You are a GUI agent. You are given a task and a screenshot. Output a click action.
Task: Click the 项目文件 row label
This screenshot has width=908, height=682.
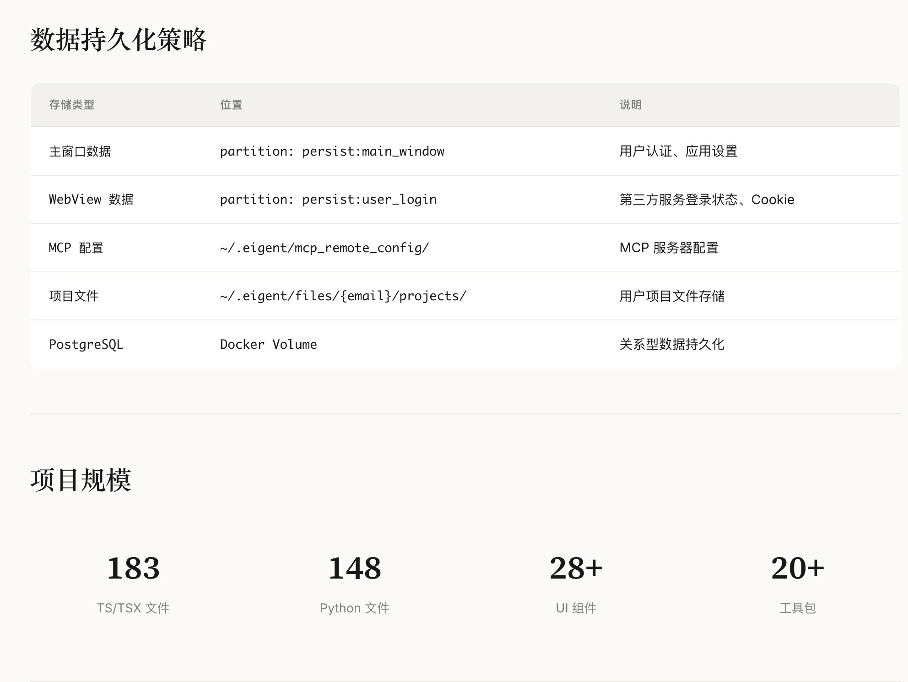click(x=74, y=296)
